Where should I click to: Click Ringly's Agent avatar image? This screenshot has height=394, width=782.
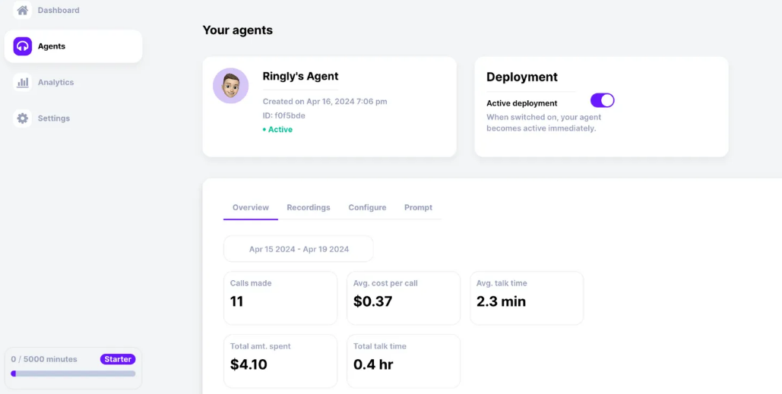(230, 86)
